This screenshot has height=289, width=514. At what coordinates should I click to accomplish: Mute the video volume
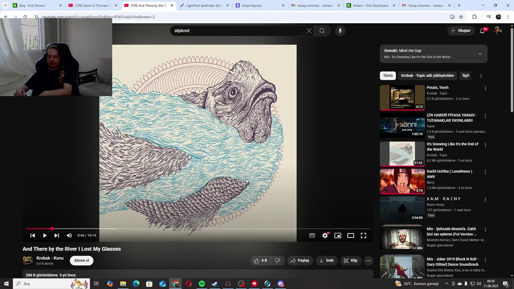click(69, 236)
